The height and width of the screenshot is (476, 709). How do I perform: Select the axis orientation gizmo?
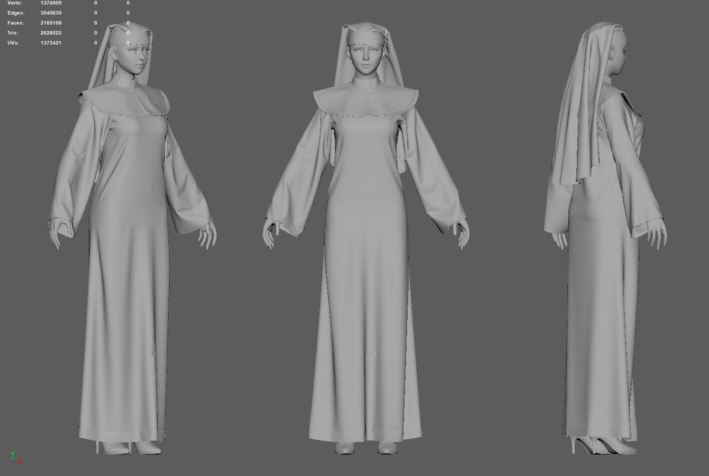tap(15, 457)
